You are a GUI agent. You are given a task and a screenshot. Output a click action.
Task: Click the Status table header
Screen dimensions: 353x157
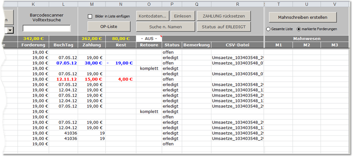(x=172, y=45)
